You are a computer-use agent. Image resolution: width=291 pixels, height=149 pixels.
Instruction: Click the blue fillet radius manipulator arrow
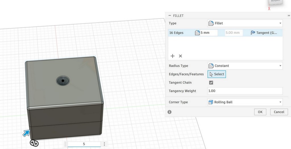pyautogui.click(x=26, y=133)
